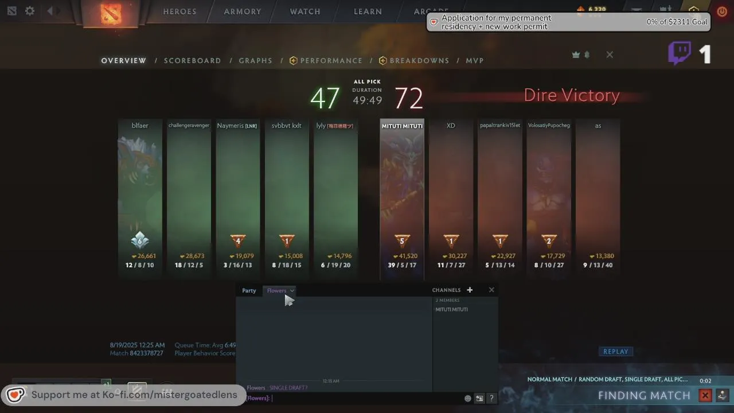Click Naymeris rank medal with number 4

pyautogui.click(x=238, y=241)
